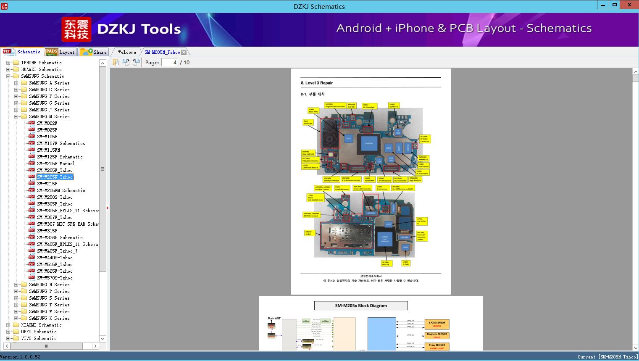Click tree panel scroll down arrow
The height and width of the screenshot is (361, 639).
[x=103, y=339]
